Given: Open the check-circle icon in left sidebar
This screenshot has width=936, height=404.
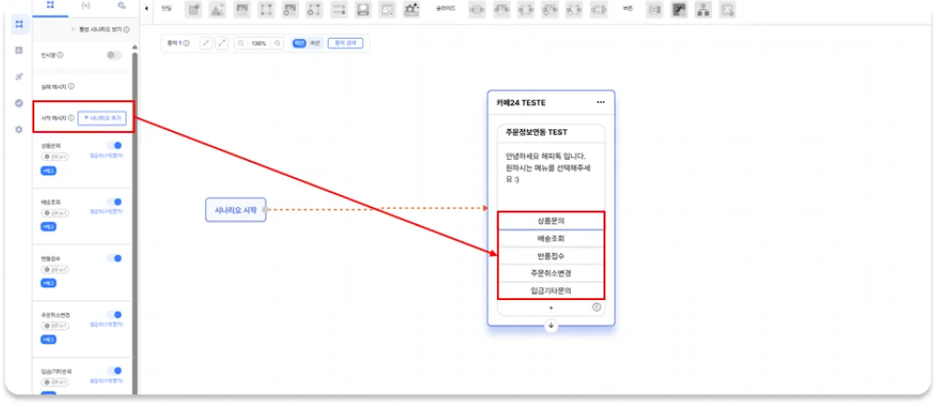Looking at the screenshot, I should pos(19,103).
